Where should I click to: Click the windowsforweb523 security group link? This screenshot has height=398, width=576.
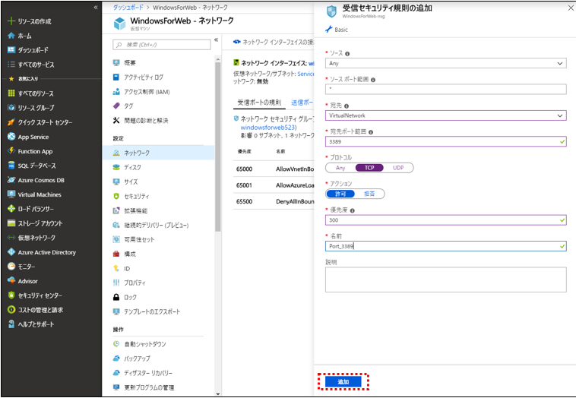pyautogui.click(x=268, y=128)
